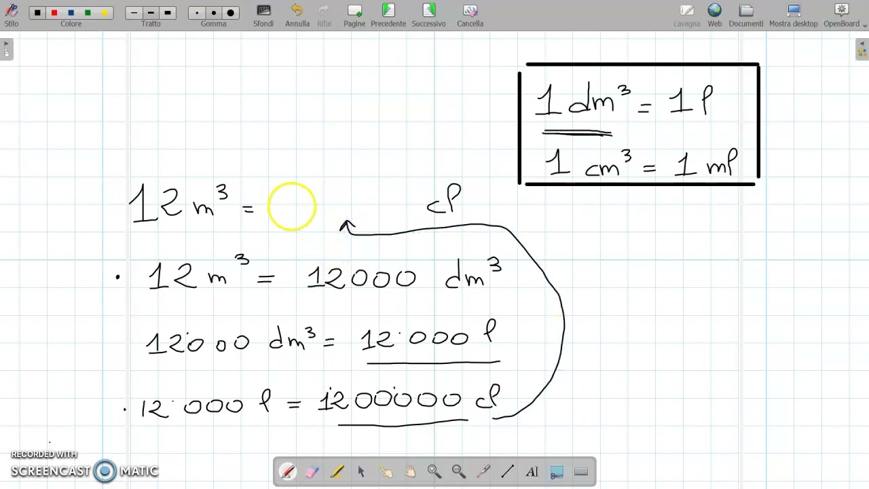Select the Line drawing tool
869x489 pixels.
508,472
